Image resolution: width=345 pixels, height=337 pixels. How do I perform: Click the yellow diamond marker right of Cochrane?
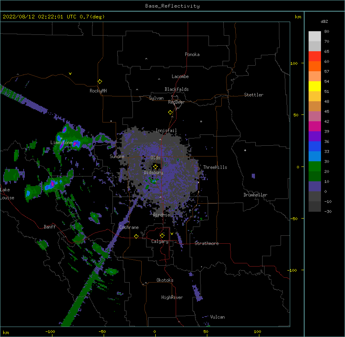[x=136, y=236]
